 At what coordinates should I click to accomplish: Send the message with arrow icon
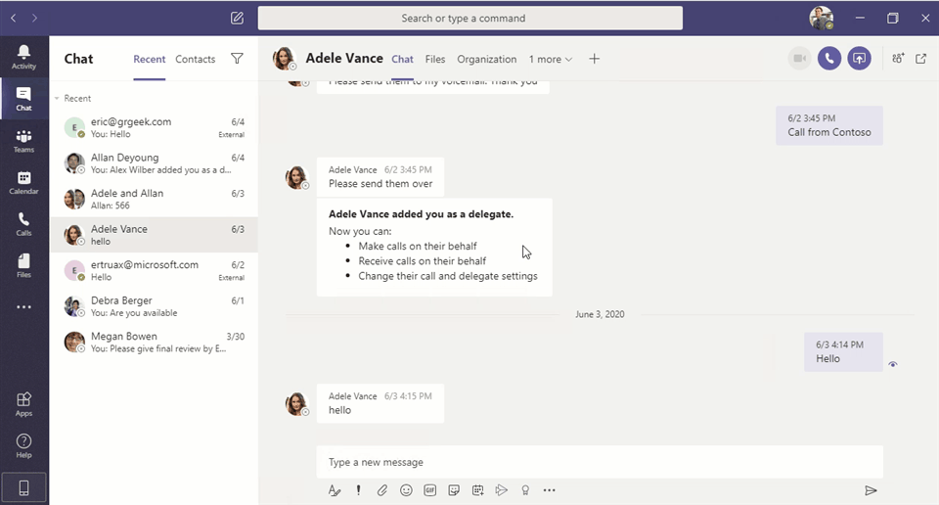coord(871,490)
